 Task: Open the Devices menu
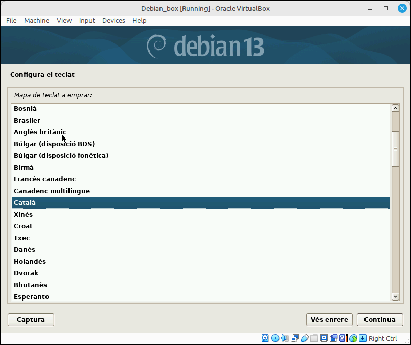(x=113, y=21)
